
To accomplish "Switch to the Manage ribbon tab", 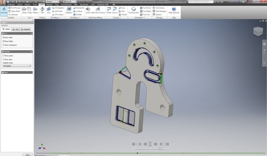I will point(49,5).
